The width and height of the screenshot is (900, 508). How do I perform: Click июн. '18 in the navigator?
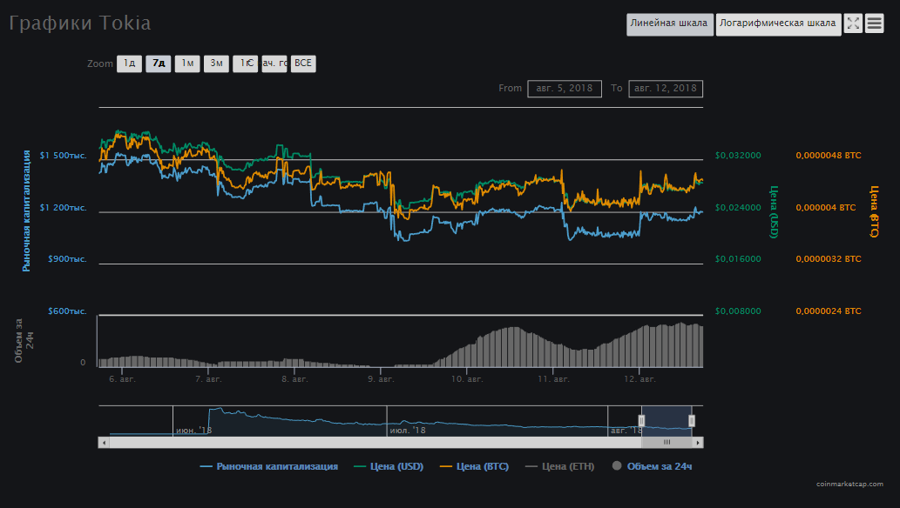click(x=194, y=431)
